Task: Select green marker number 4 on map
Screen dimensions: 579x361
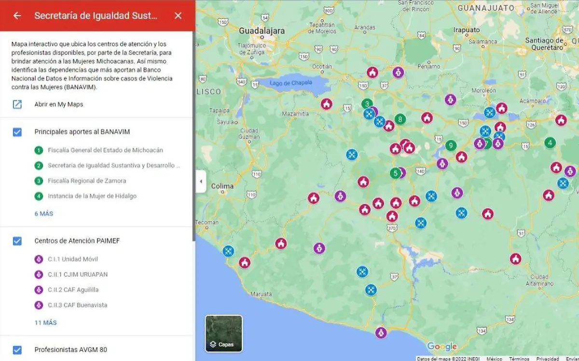Action: coord(550,143)
